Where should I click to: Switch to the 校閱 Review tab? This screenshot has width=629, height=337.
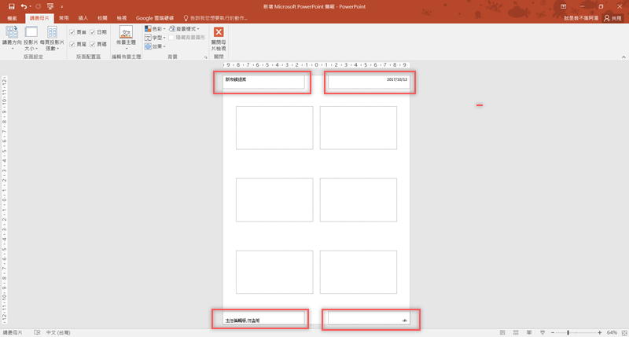pos(102,18)
